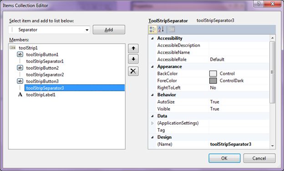Select toolStripLabel1 member
This screenshot has width=284, height=171.
41,94
